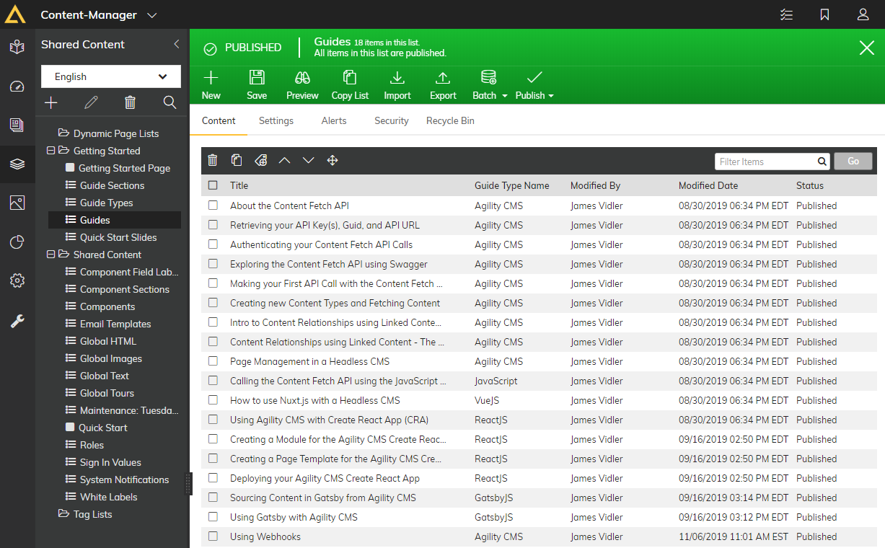Open Retrieving your API Key(s), Guid, and API URL

325,225
